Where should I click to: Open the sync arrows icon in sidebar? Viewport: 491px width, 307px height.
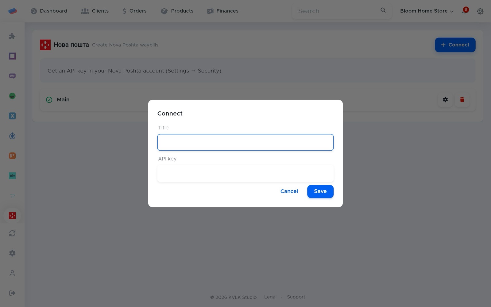pos(12,233)
